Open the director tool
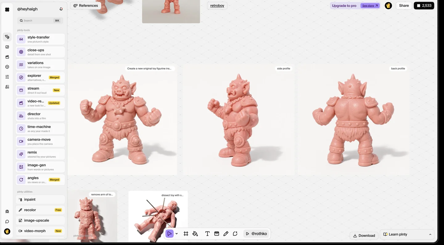Screen dimensions: 444x245 [x=40, y=116]
